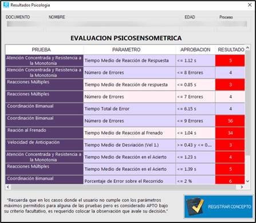Select the Reación al Frenado test row
256x223 pixels.
click(125, 133)
